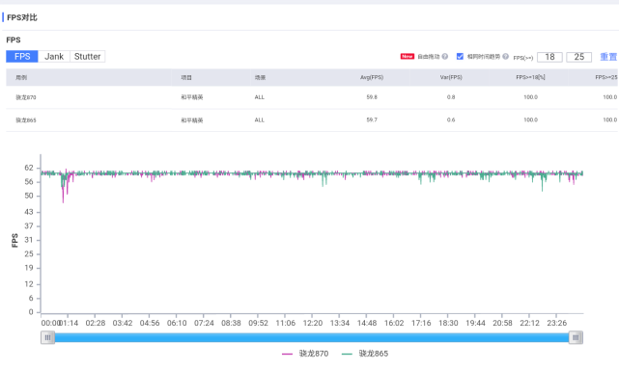
Task: Switch to the FPS tab
Action: point(22,56)
